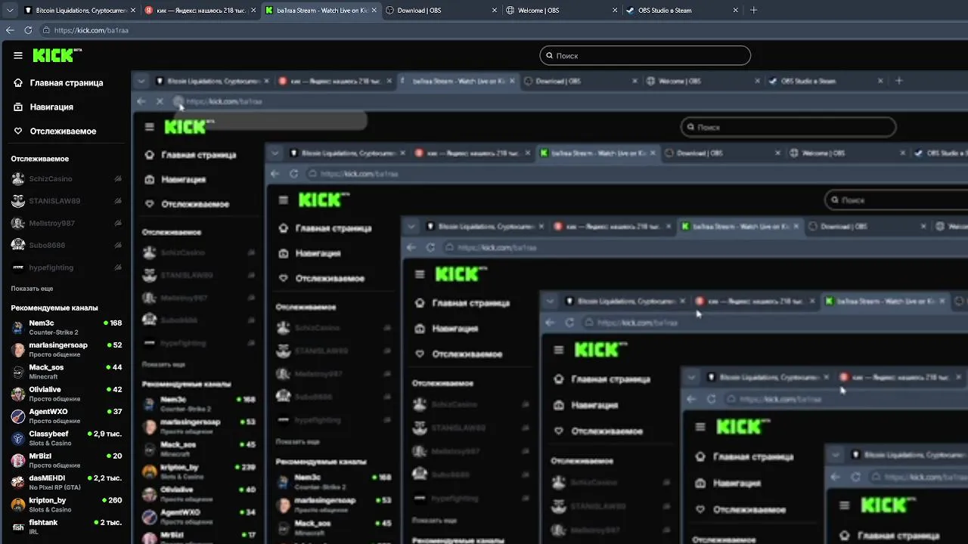Screen dimensions: 968x544
Task: Go back with the browser back arrow
Action: pos(10,30)
